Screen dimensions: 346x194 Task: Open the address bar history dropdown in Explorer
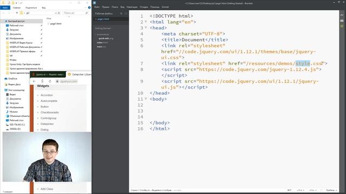(56, 13)
